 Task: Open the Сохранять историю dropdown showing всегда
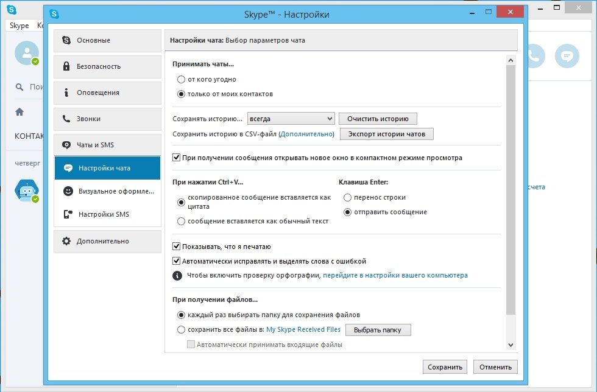tap(291, 119)
